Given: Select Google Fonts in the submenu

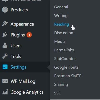Looking at the screenshot, I should point(66,67).
